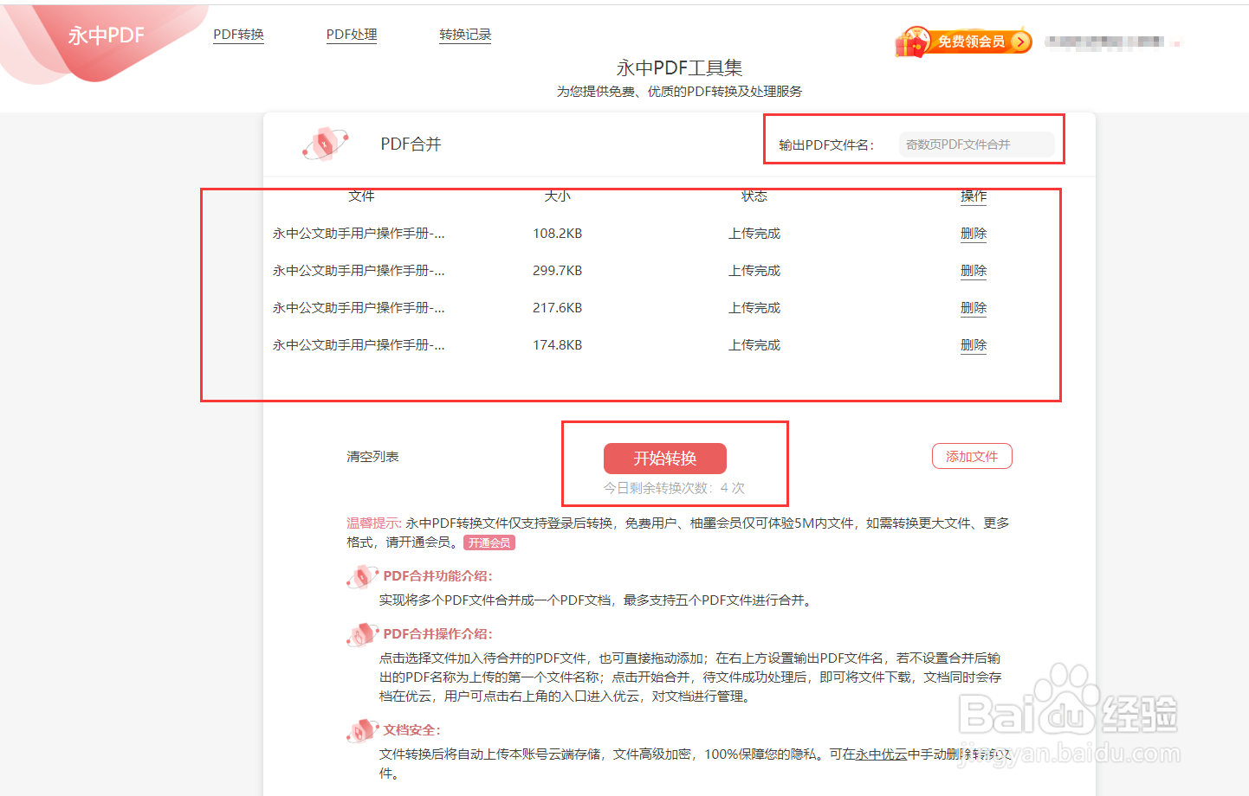Click the icon beside 文档安全

coord(362,730)
